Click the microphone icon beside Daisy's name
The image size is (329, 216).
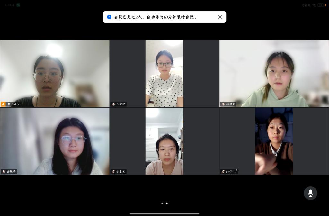click(x=9, y=104)
